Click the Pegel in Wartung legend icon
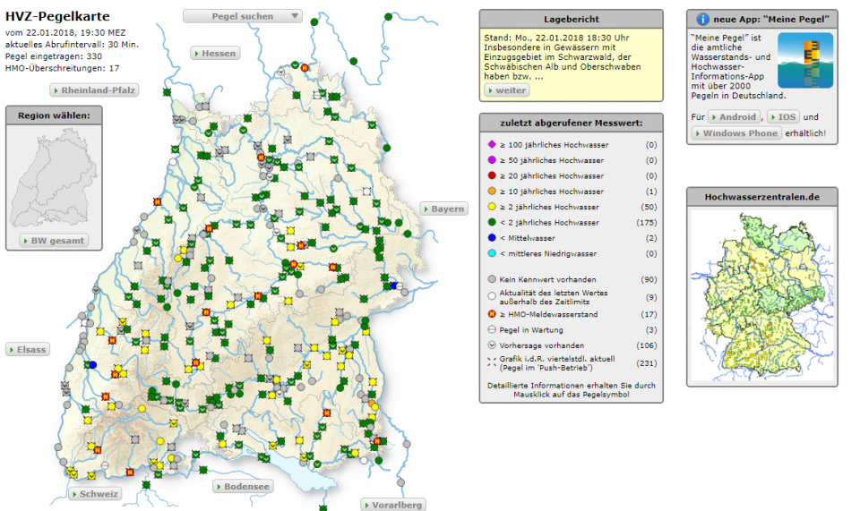This screenshot has width=860, height=511. click(492, 330)
